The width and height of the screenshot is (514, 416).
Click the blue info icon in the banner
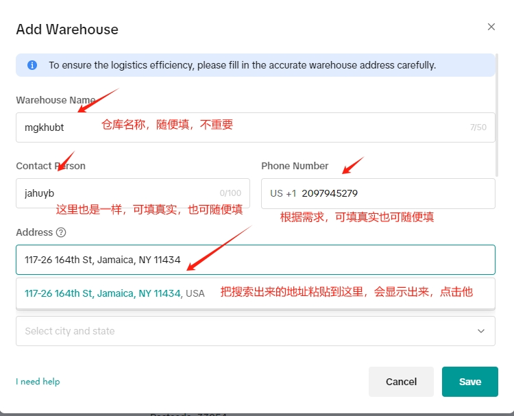point(32,65)
